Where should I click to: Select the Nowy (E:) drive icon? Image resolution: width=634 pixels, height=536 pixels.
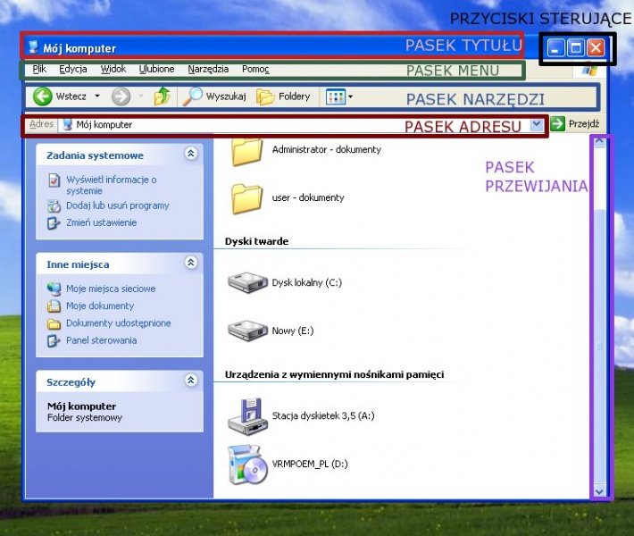pos(246,331)
